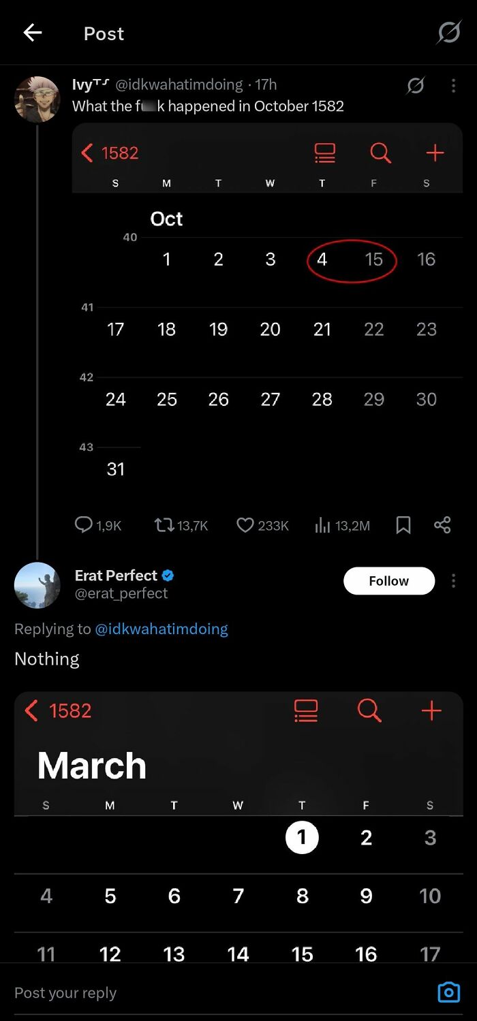Screen dimensions: 477x1021
Task: Open the three-dot menu on Ivy's post
Action: click(x=454, y=85)
